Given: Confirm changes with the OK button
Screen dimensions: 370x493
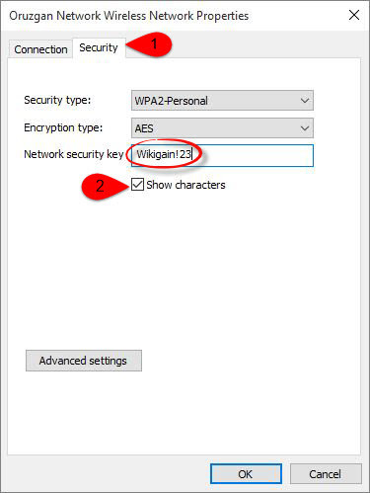Looking at the screenshot, I should 246,474.
